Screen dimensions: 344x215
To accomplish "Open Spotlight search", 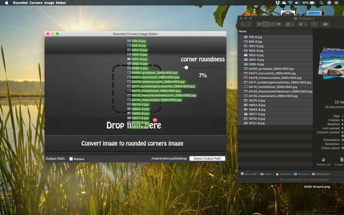I will click(321, 3).
